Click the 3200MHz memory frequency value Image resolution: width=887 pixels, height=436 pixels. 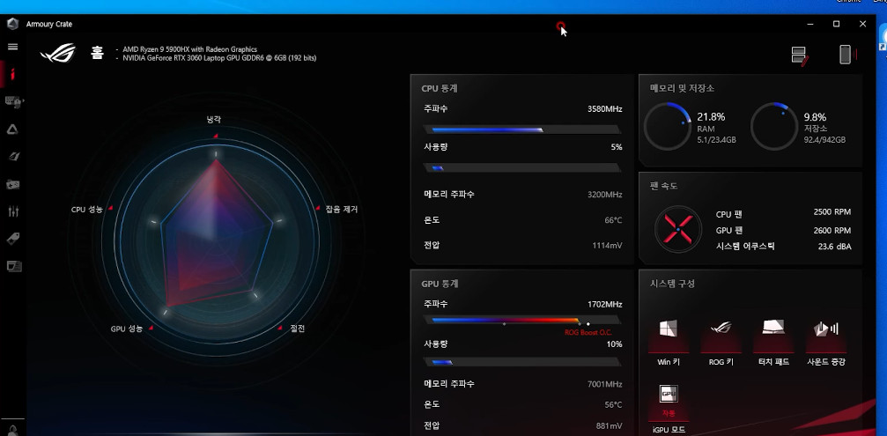point(605,195)
